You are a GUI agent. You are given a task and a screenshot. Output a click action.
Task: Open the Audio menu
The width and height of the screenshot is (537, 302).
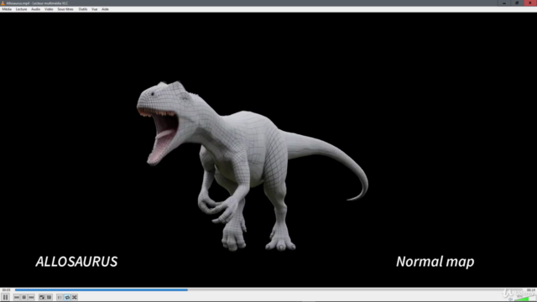click(35, 9)
